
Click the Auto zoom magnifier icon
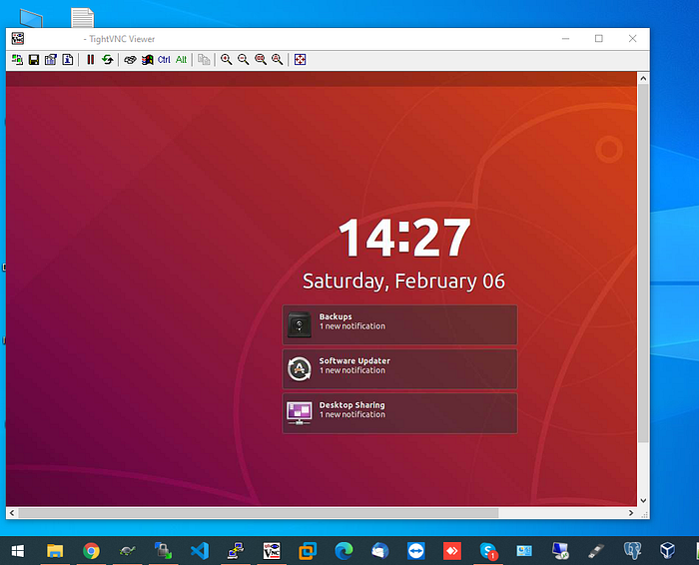coord(278,60)
